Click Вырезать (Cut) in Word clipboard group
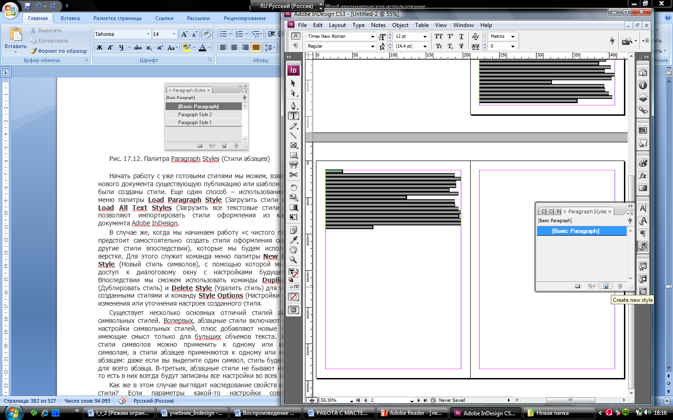 click(x=46, y=30)
